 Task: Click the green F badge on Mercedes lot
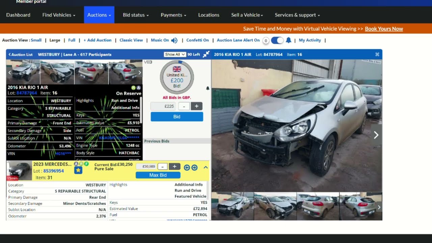click(86, 164)
